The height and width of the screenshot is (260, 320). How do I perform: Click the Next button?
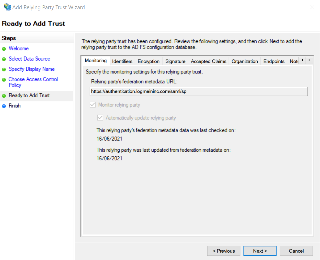[260, 251]
